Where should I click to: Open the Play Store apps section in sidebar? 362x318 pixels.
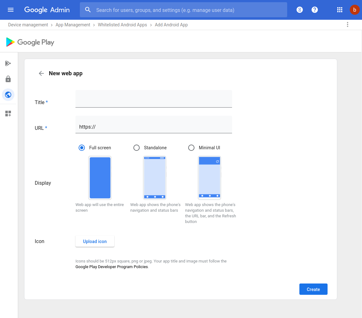[8, 63]
